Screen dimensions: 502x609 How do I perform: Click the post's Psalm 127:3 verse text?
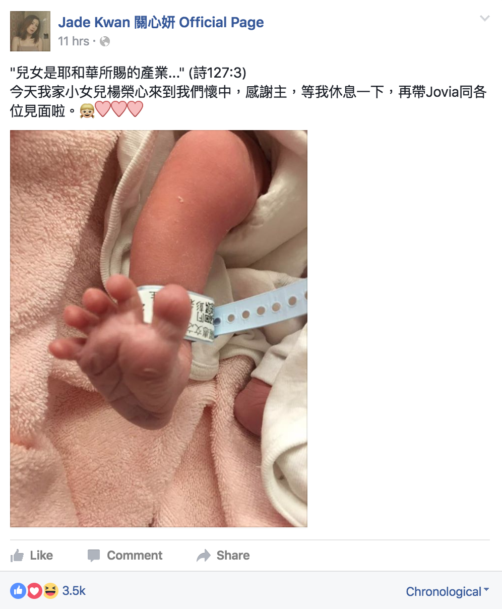[x=129, y=73]
